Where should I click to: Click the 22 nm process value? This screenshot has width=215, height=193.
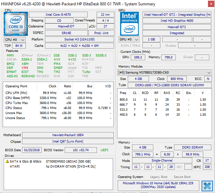click(x=105, y=15)
